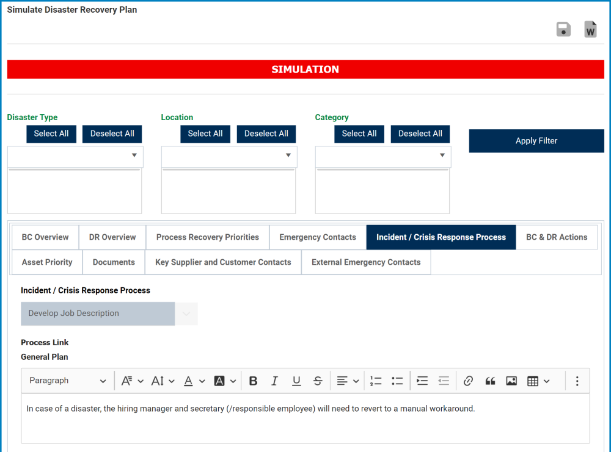
Task: Click in Disaster Type selection list box
Action: (75, 192)
